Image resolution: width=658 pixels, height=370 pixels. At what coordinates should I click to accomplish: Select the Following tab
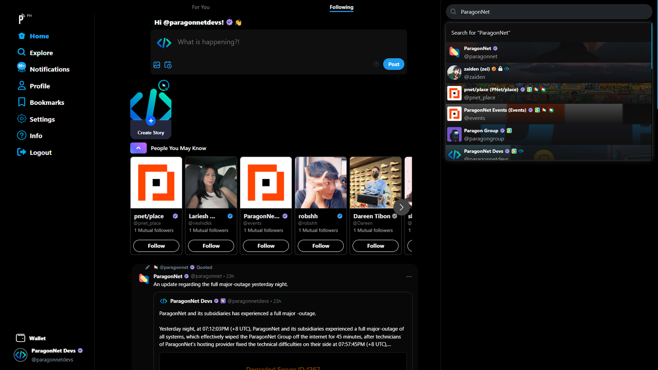click(x=341, y=7)
